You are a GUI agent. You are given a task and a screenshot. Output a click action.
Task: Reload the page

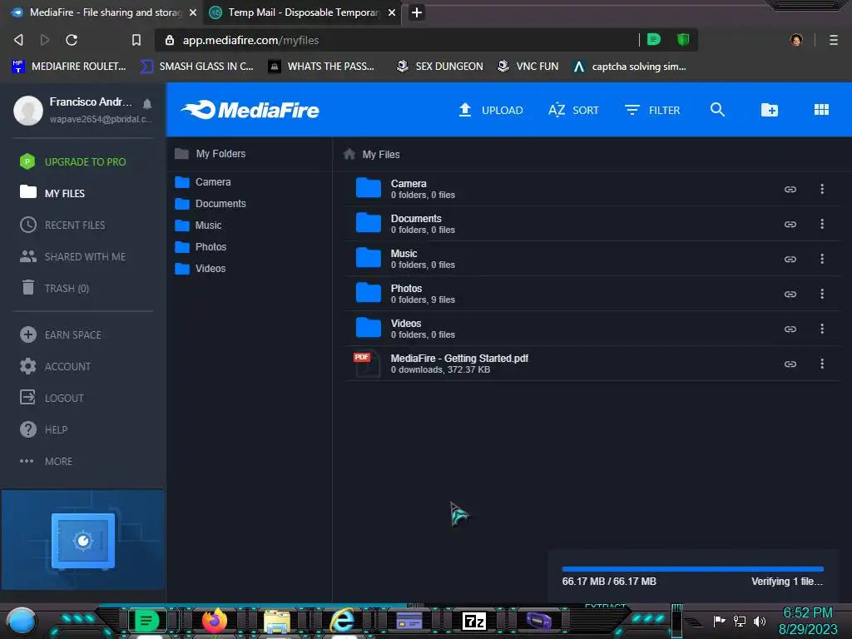pyautogui.click(x=72, y=40)
